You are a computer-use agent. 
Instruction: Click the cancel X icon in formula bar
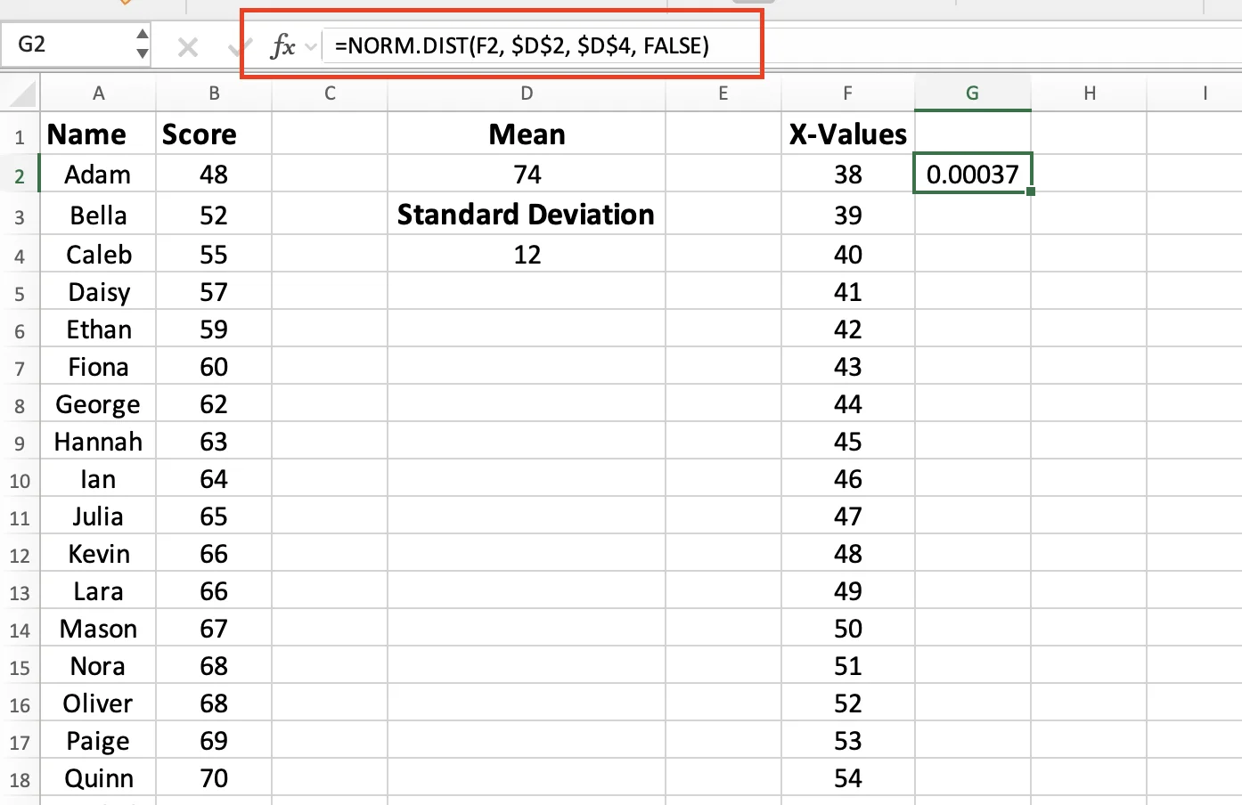[x=187, y=46]
